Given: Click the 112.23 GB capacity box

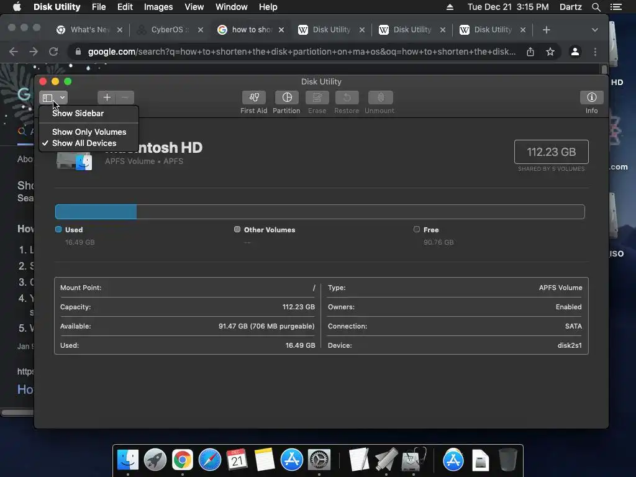Looking at the screenshot, I should (552, 152).
